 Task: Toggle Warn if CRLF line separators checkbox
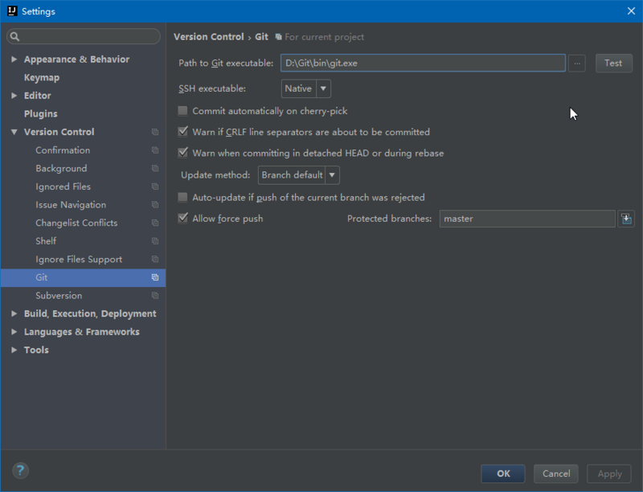(182, 132)
